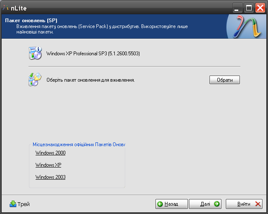This screenshot has width=268, height=214.
Task: Exit using the Вийти button
Action: click(x=244, y=204)
